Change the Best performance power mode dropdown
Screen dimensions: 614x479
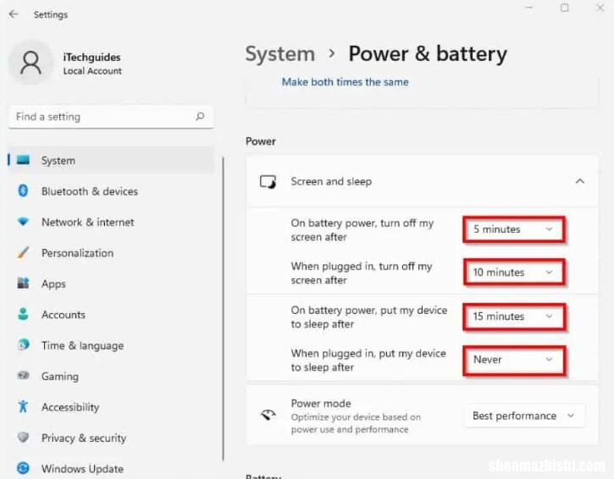[x=524, y=416]
